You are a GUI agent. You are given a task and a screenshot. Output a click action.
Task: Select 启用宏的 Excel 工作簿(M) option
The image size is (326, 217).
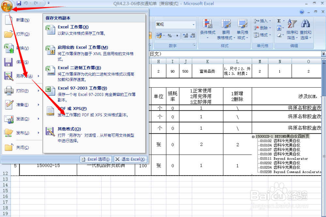95,53
